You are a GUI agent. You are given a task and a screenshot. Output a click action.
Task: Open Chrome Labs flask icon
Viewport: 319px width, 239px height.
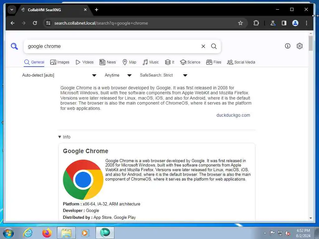tap(273, 23)
